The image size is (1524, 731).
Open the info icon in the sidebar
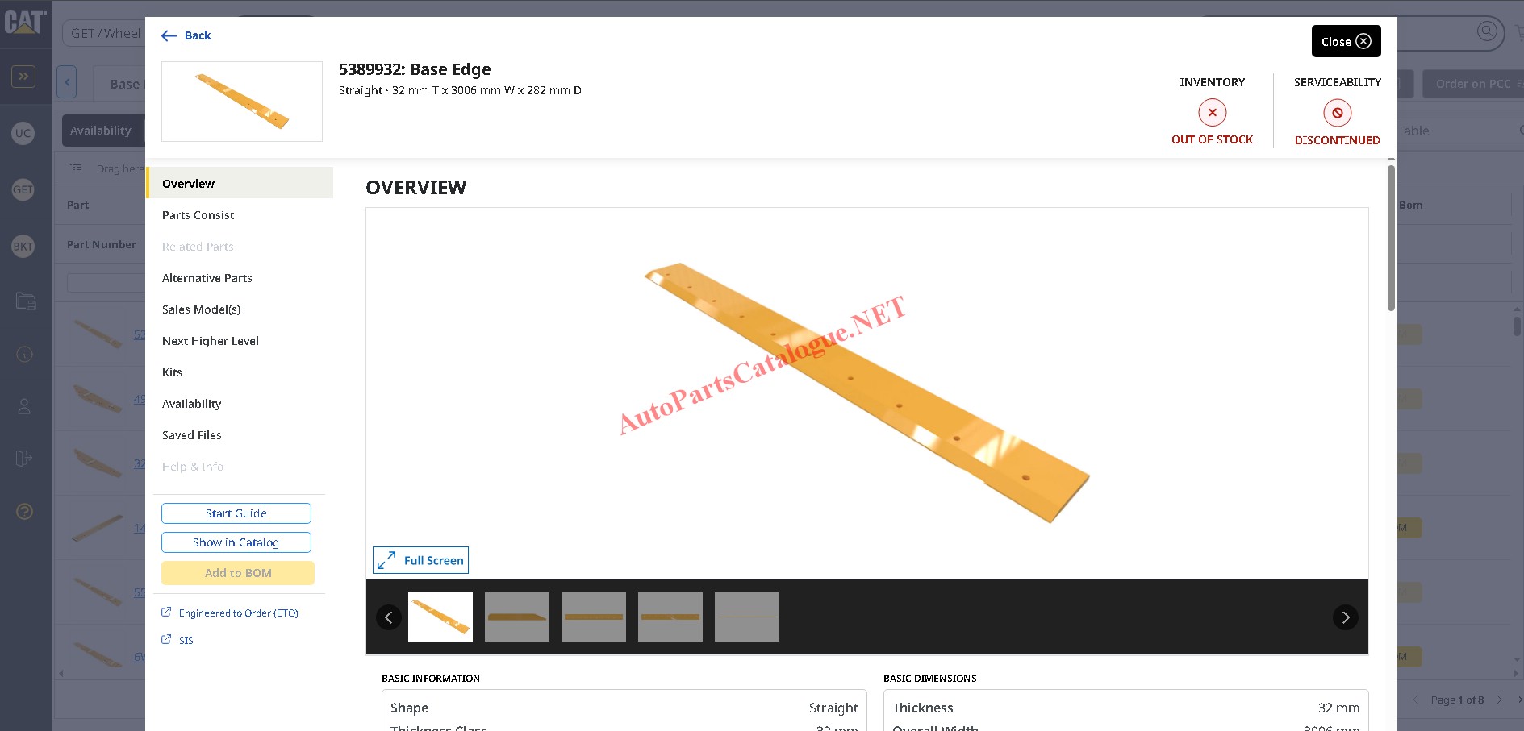coord(24,355)
